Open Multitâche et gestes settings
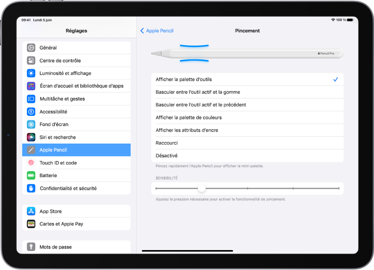The image size is (374, 270). click(77, 99)
